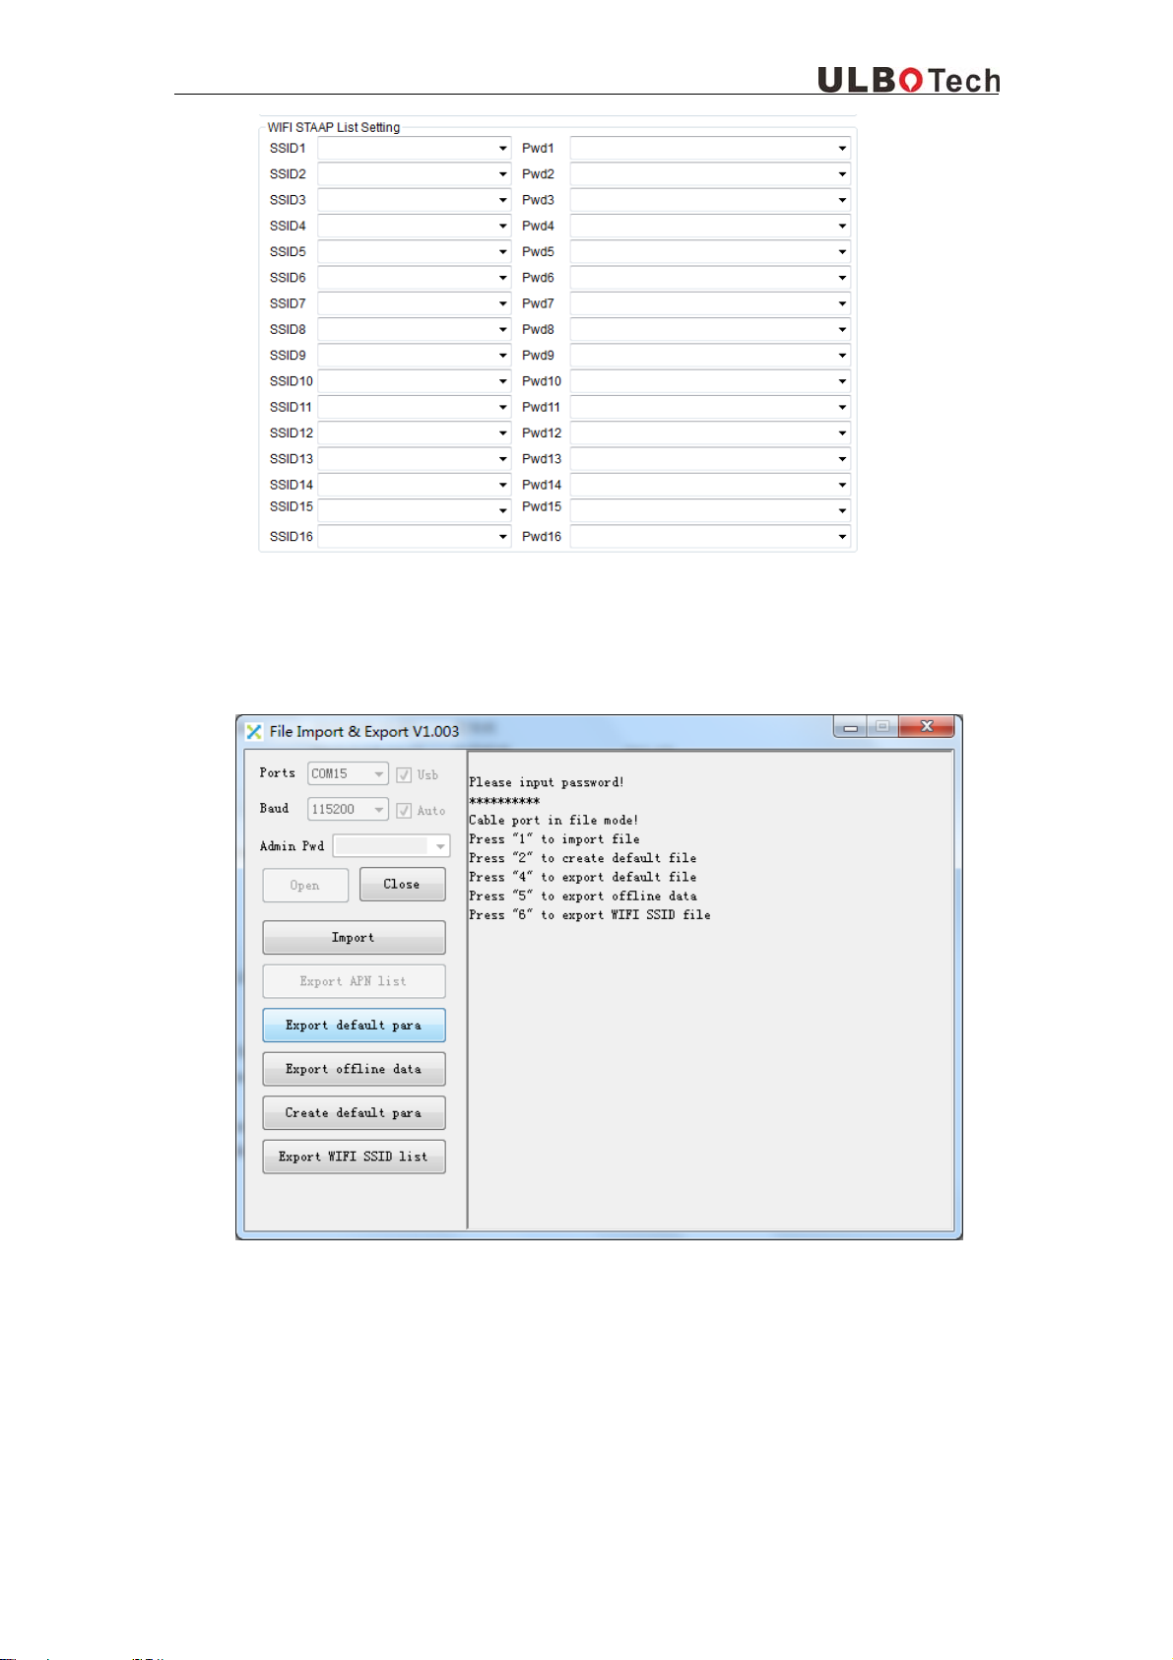1173x1660 pixels.
Task: Click the Open button
Action: point(305,886)
